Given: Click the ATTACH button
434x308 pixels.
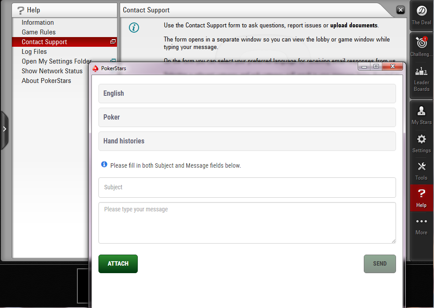Looking at the screenshot, I should (x=118, y=264).
